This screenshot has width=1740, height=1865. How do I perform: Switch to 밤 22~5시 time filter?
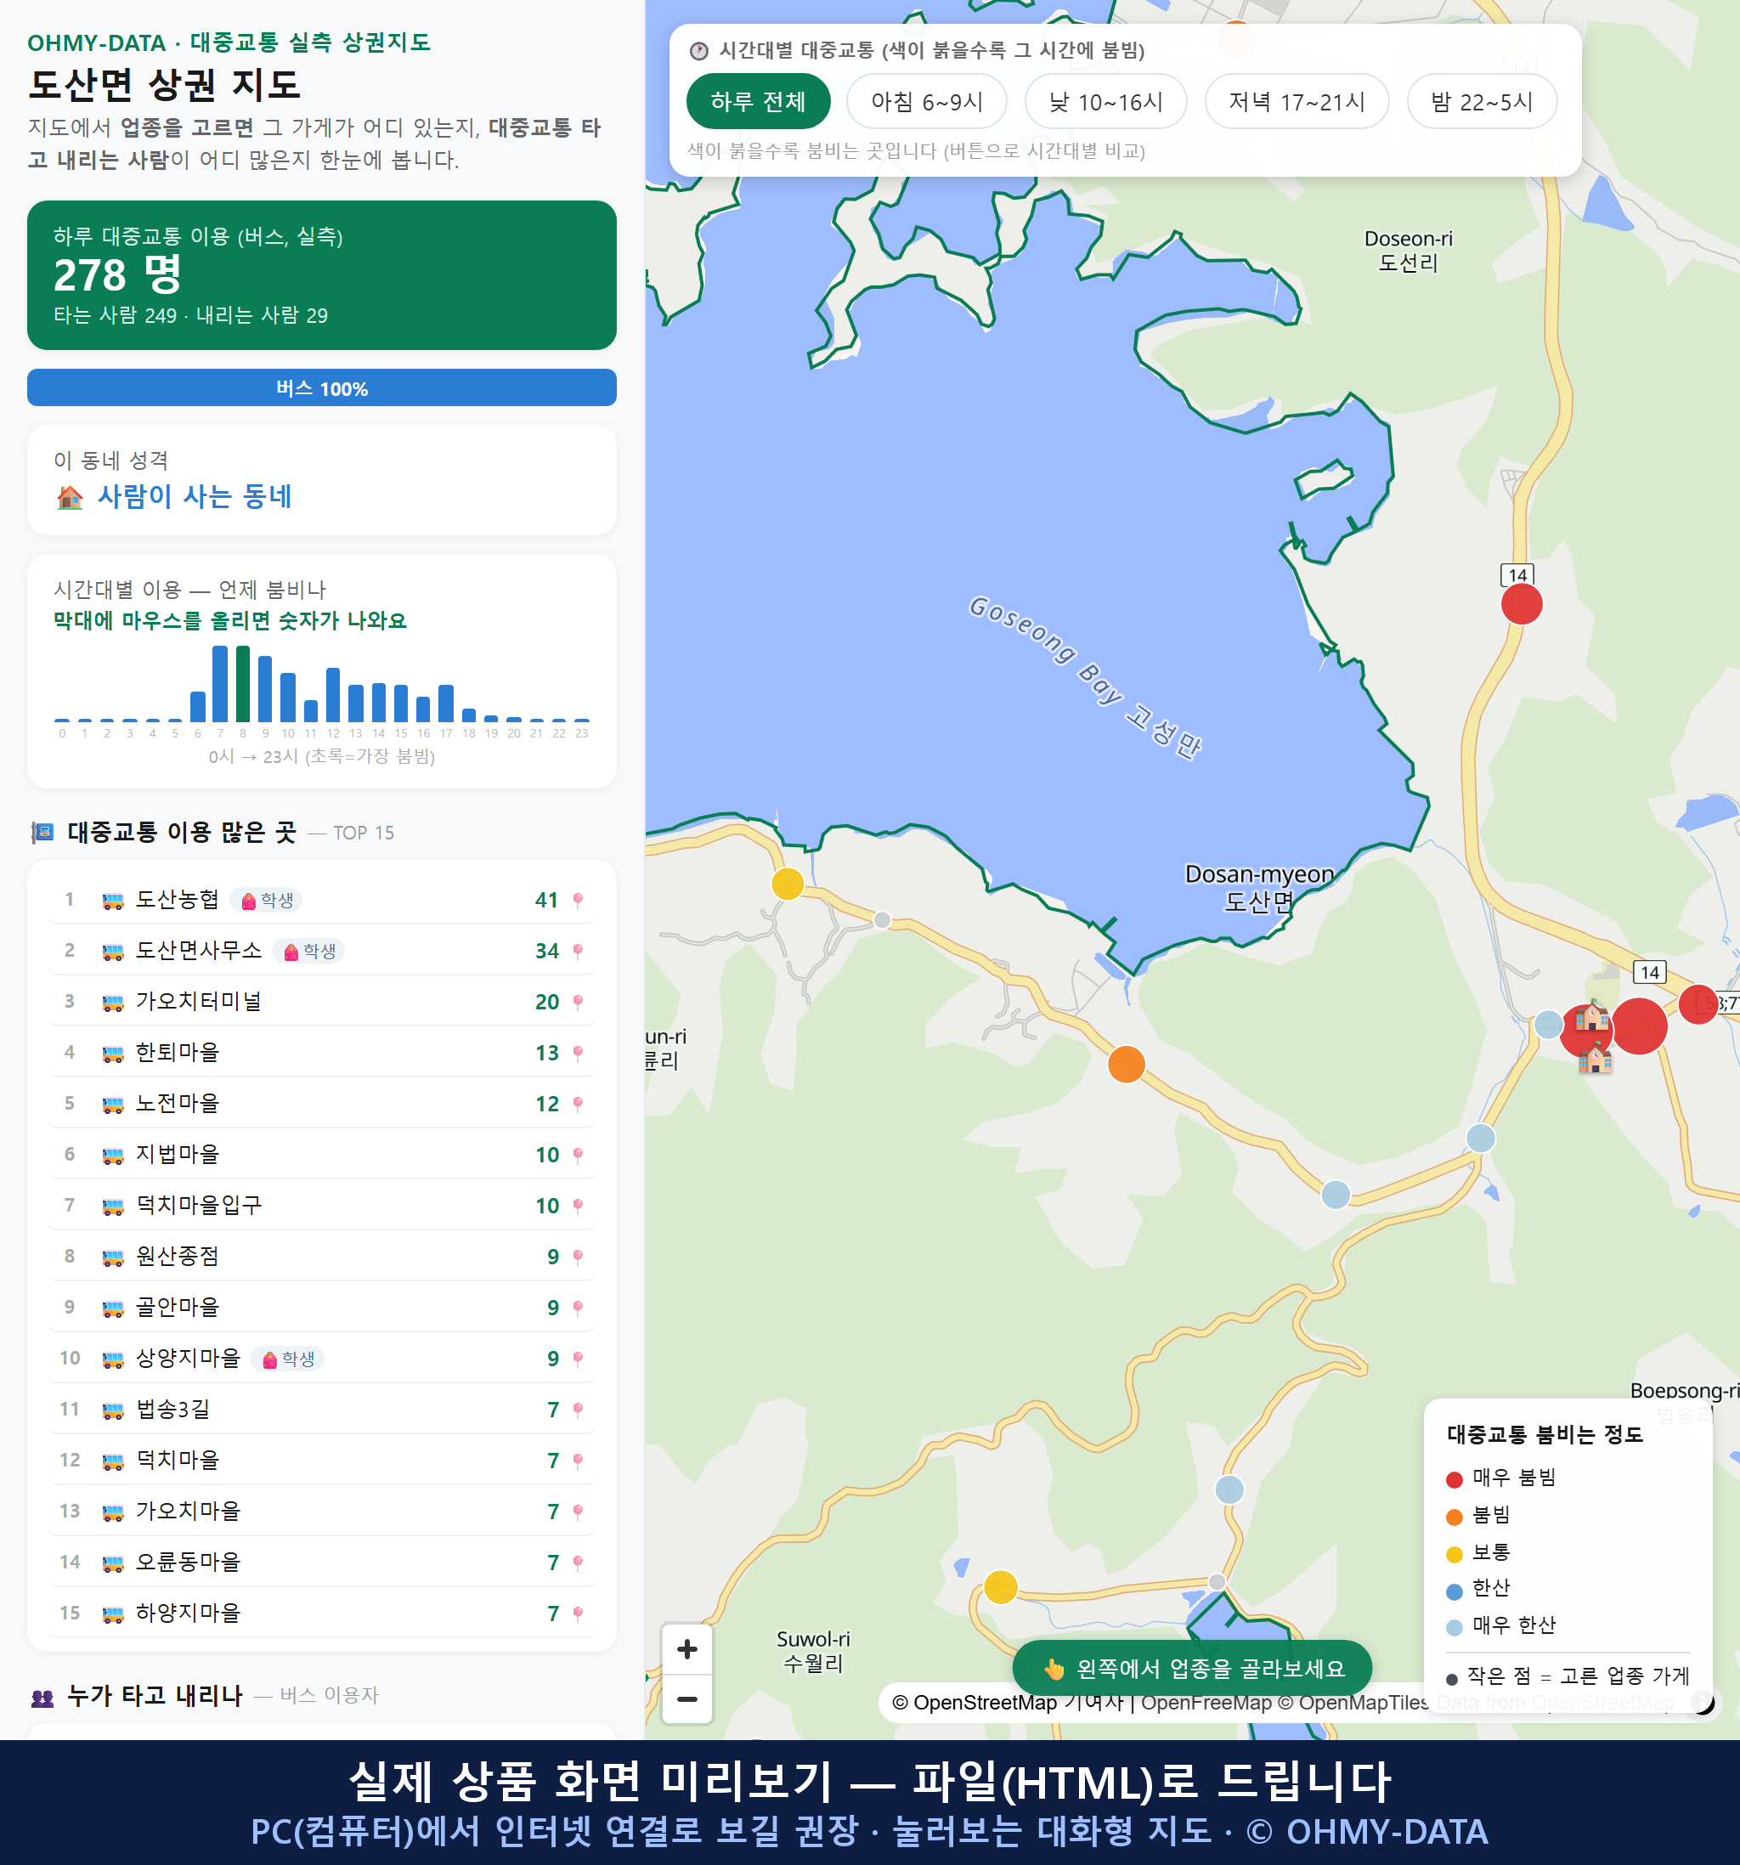[x=1481, y=101]
